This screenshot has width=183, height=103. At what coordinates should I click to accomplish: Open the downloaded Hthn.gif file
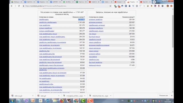(x=43, y=96)
